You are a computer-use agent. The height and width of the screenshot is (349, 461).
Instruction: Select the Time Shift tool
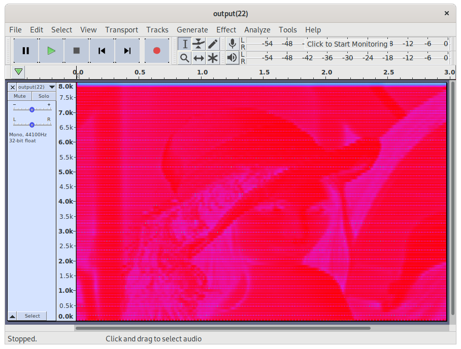(x=199, y=58)
